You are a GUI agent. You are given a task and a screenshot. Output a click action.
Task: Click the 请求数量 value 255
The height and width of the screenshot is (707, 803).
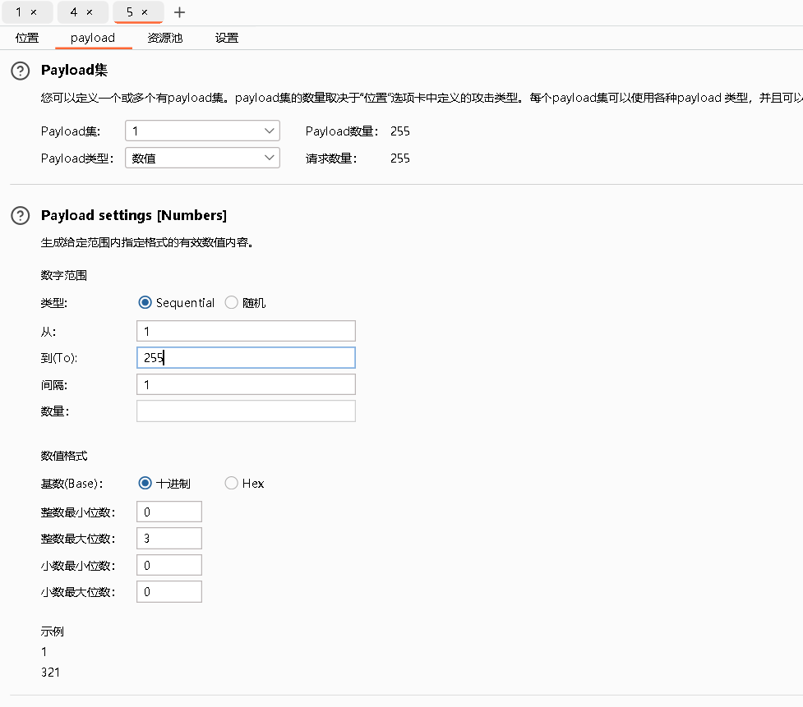tap(400, 158)
